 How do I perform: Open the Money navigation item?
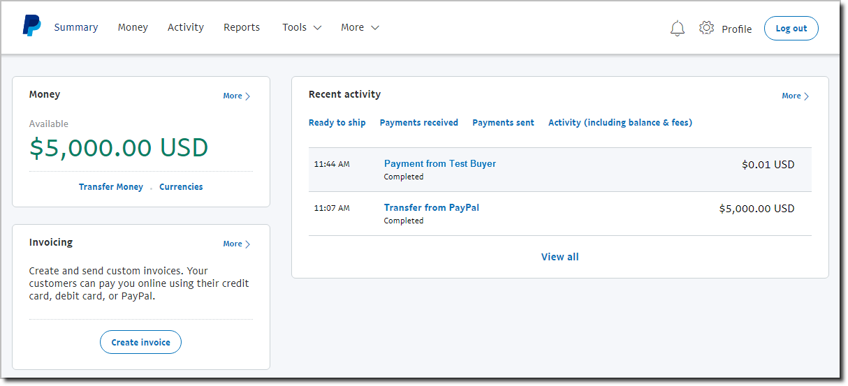133,28
